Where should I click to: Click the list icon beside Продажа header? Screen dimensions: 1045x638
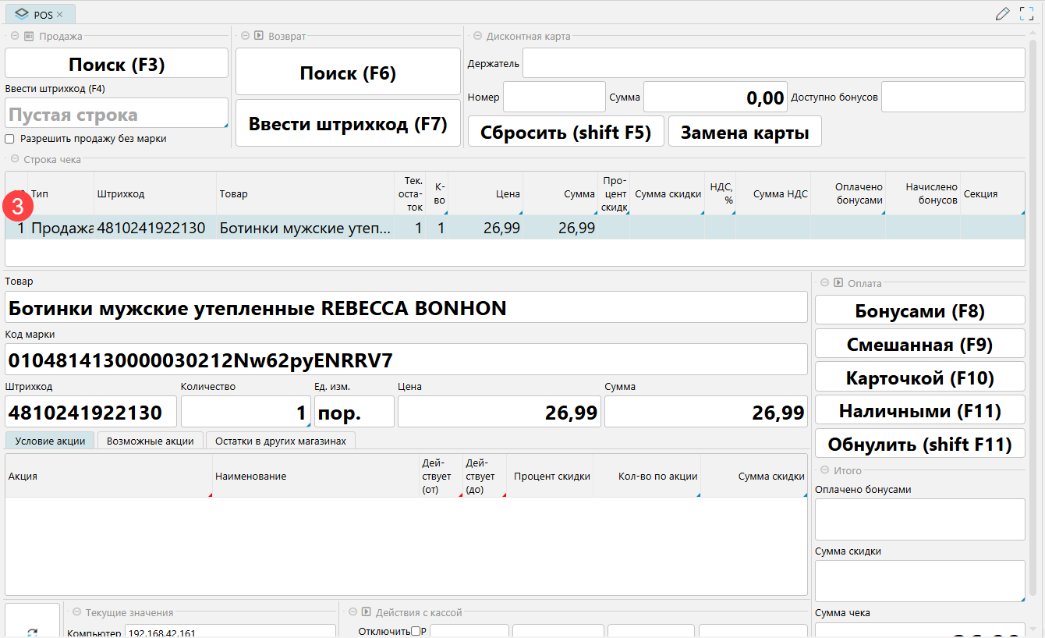[x=29, y=36]
